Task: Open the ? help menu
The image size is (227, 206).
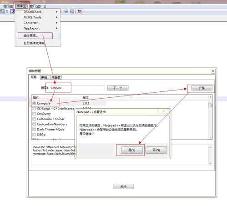Action: pyautogui.click(x=45, y=6)
